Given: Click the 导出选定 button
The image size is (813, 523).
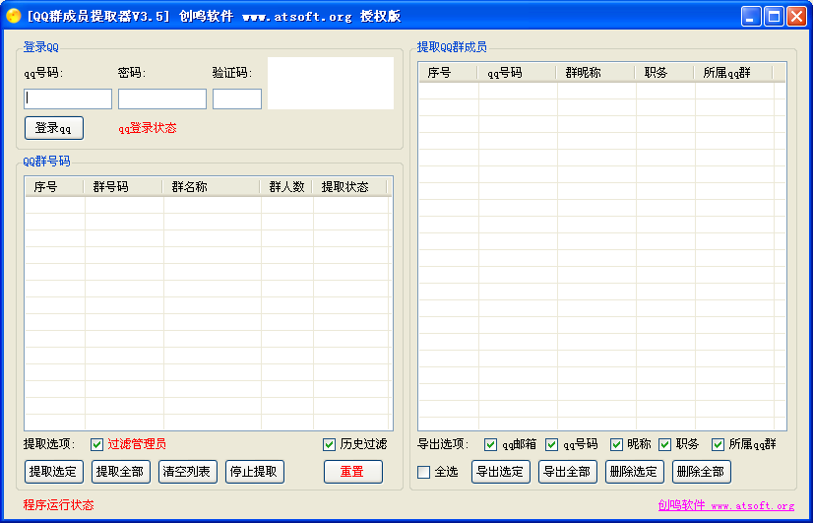Looking at the screenshot, I should [x=500, y=472].
